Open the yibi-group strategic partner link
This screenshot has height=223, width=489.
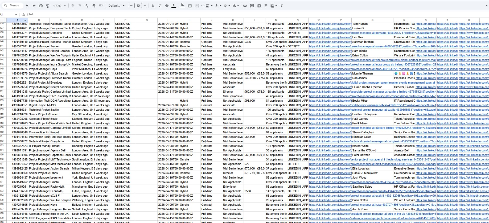(373, 60)
